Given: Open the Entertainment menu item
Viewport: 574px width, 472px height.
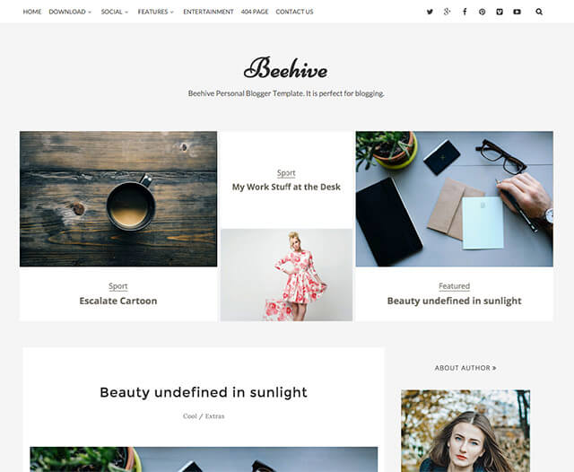Looking at the screenshot, I should (208, 12).
